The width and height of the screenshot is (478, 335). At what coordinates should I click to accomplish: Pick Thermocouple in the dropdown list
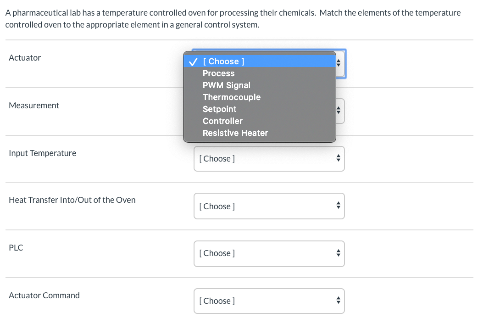pos(232,97)
